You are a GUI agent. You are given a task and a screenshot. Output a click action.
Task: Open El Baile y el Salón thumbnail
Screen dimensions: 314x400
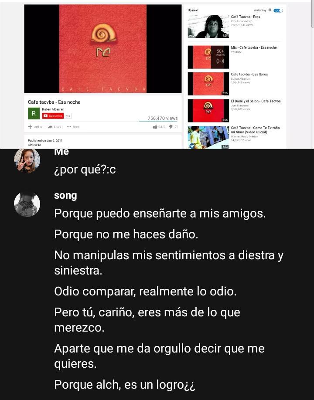[208, 111]
